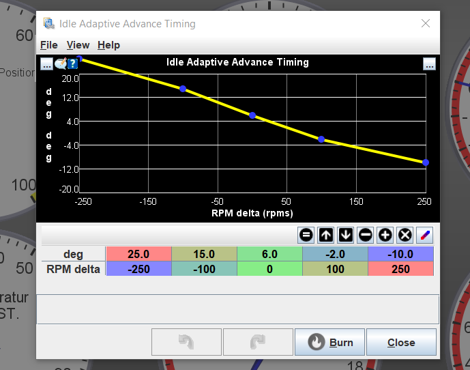The width and height of the screenshot is (470, 370).
Task: Select the RPM delta cell showing 100
Action: click(x=335, y=269)
